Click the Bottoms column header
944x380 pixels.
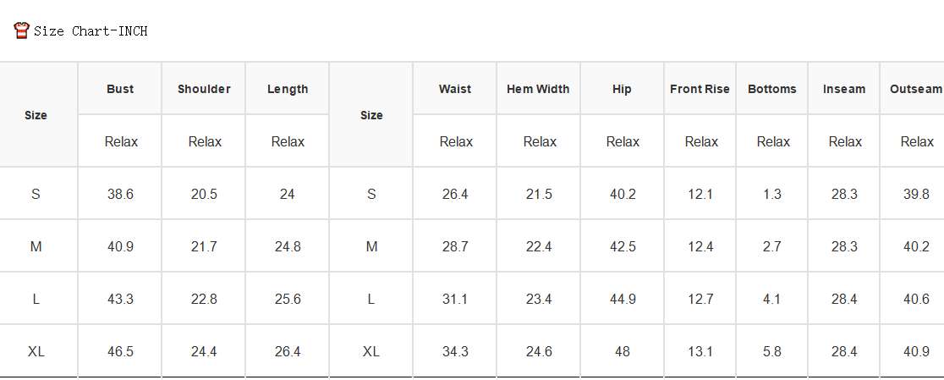[772, 89]
